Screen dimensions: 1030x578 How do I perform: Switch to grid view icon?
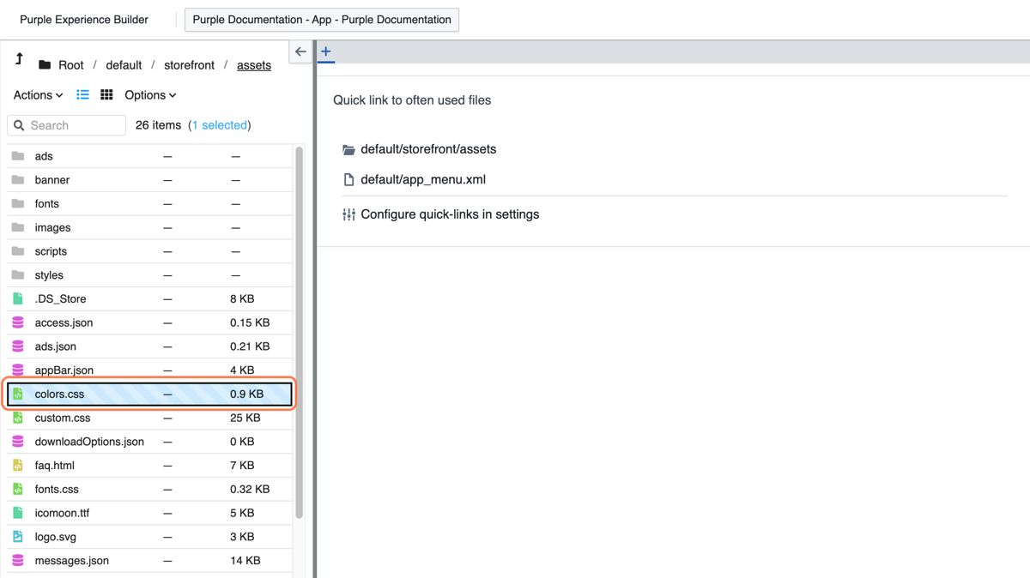click(106, 94)
